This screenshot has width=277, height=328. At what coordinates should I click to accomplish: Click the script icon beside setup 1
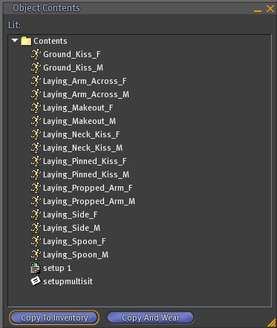coord(36,268)
